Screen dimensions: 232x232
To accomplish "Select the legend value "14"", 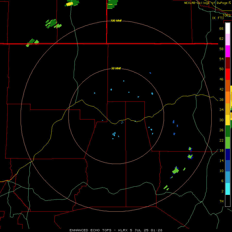I will point(221,161).
